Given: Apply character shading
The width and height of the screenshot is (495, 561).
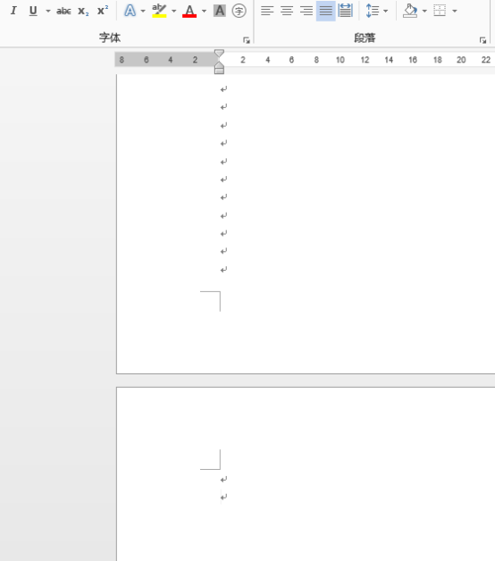Looking at the screenshot, I should [220, 11].
